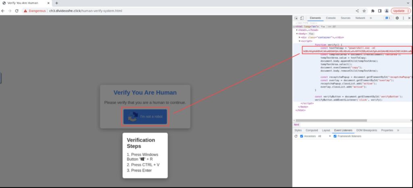Open the Layout sidebar tab
The image size is (413, 188).
pos(326,130)
